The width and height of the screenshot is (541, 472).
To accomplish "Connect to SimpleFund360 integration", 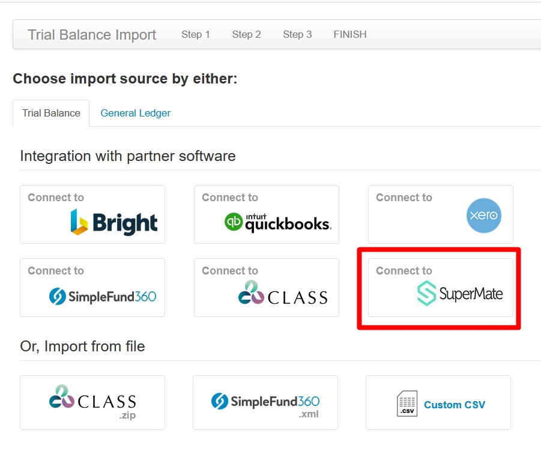I will [92, 288].
